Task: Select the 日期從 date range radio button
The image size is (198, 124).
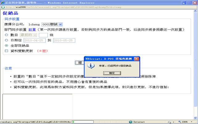Action: point(6,40)
